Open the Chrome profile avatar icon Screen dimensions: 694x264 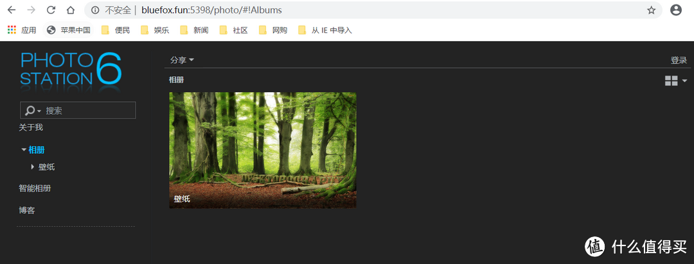[x=676, y=10]
